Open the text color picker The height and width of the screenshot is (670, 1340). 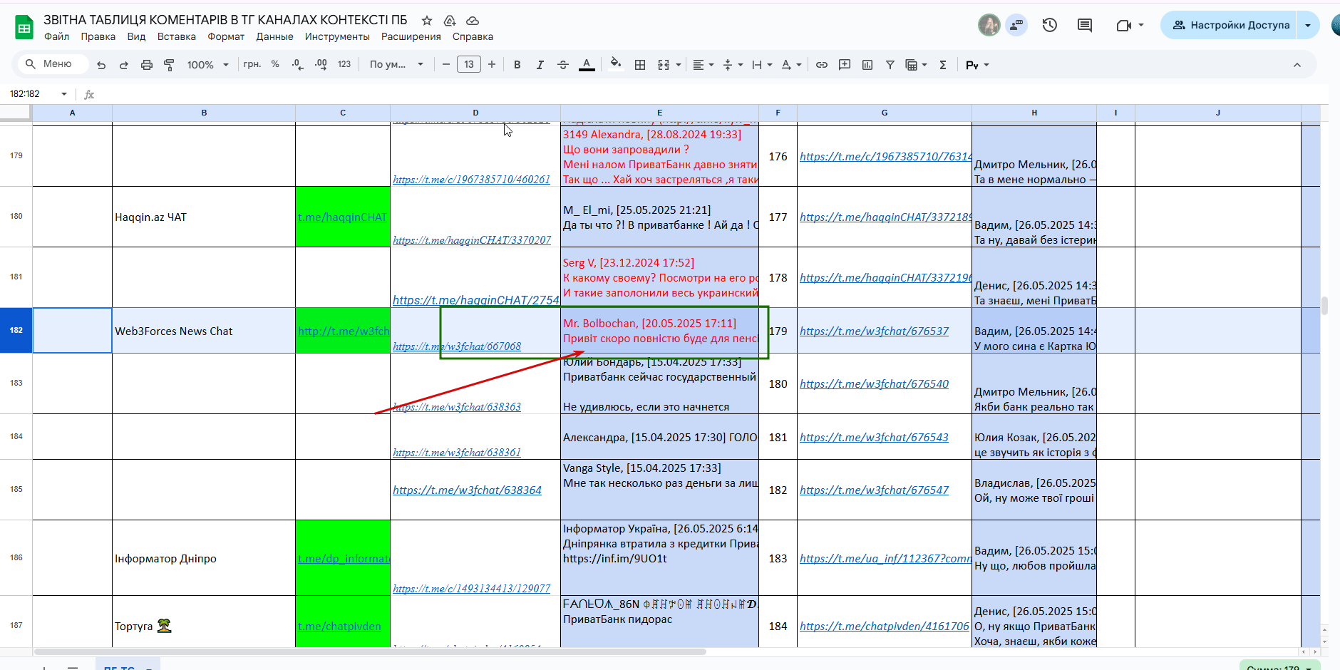click(587, 65)
